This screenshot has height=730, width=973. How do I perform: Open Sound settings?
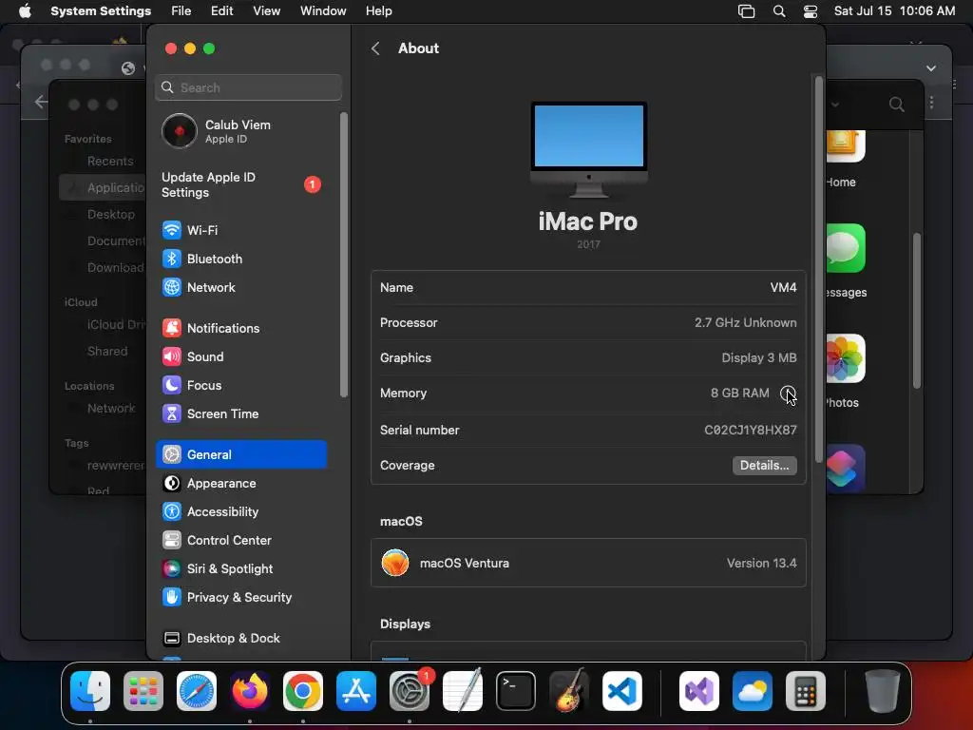point(241,357)
